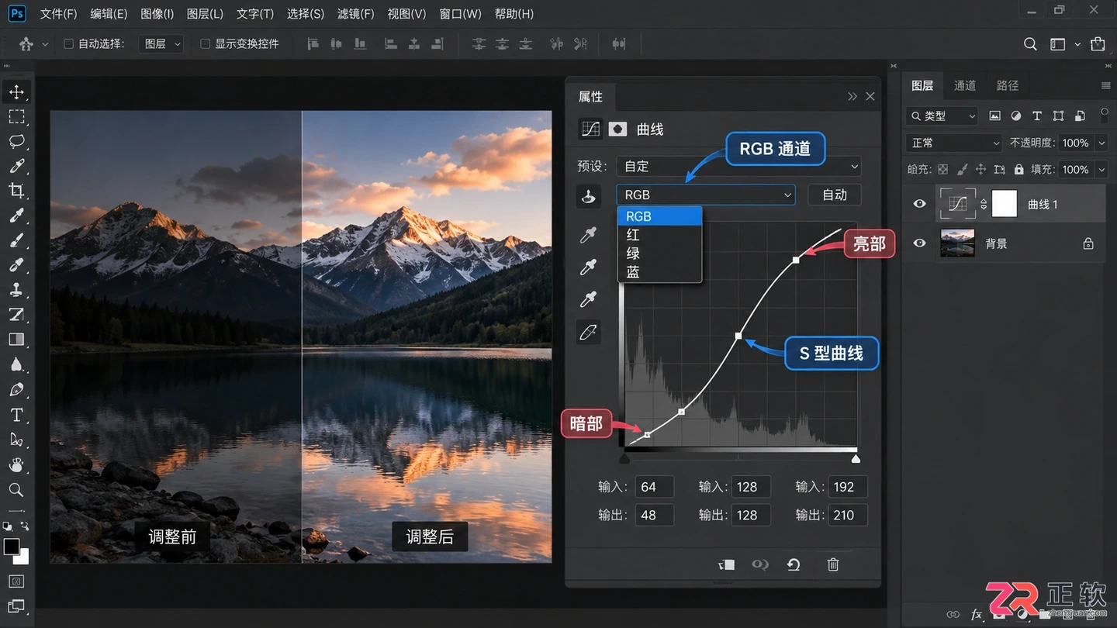Choose 红 from channel list
The width and height of the screenshot is (1117, 628).
(x=659, y=235)
